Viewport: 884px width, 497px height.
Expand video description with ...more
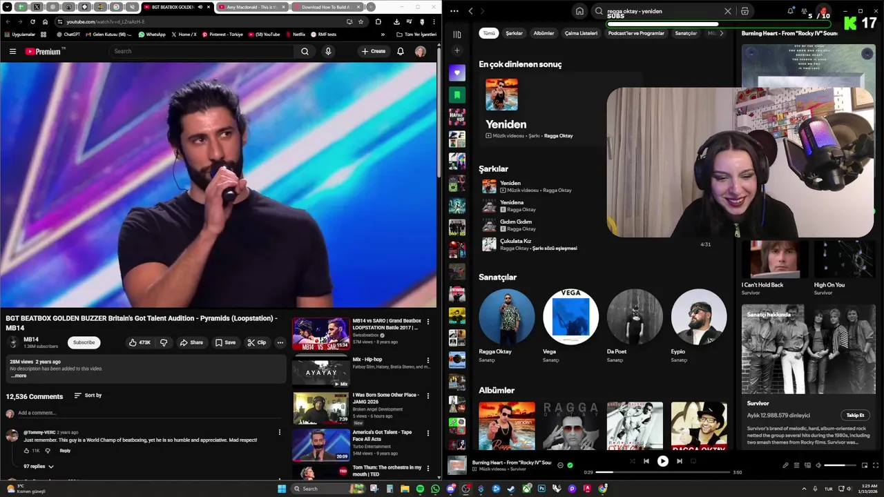[19, 376]
